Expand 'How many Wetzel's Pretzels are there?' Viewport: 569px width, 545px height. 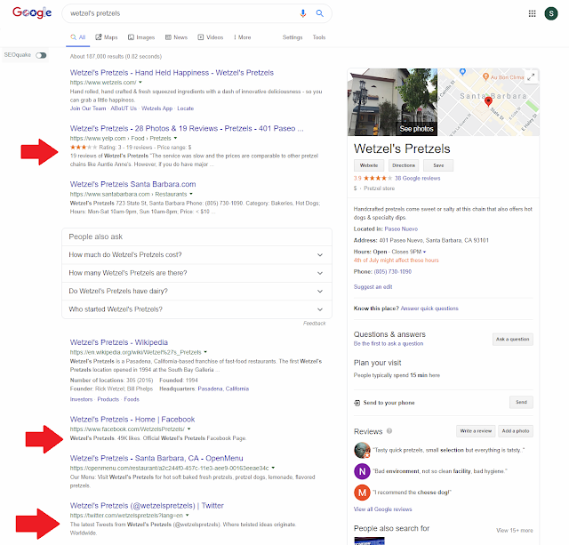click(x=196, y=273)
